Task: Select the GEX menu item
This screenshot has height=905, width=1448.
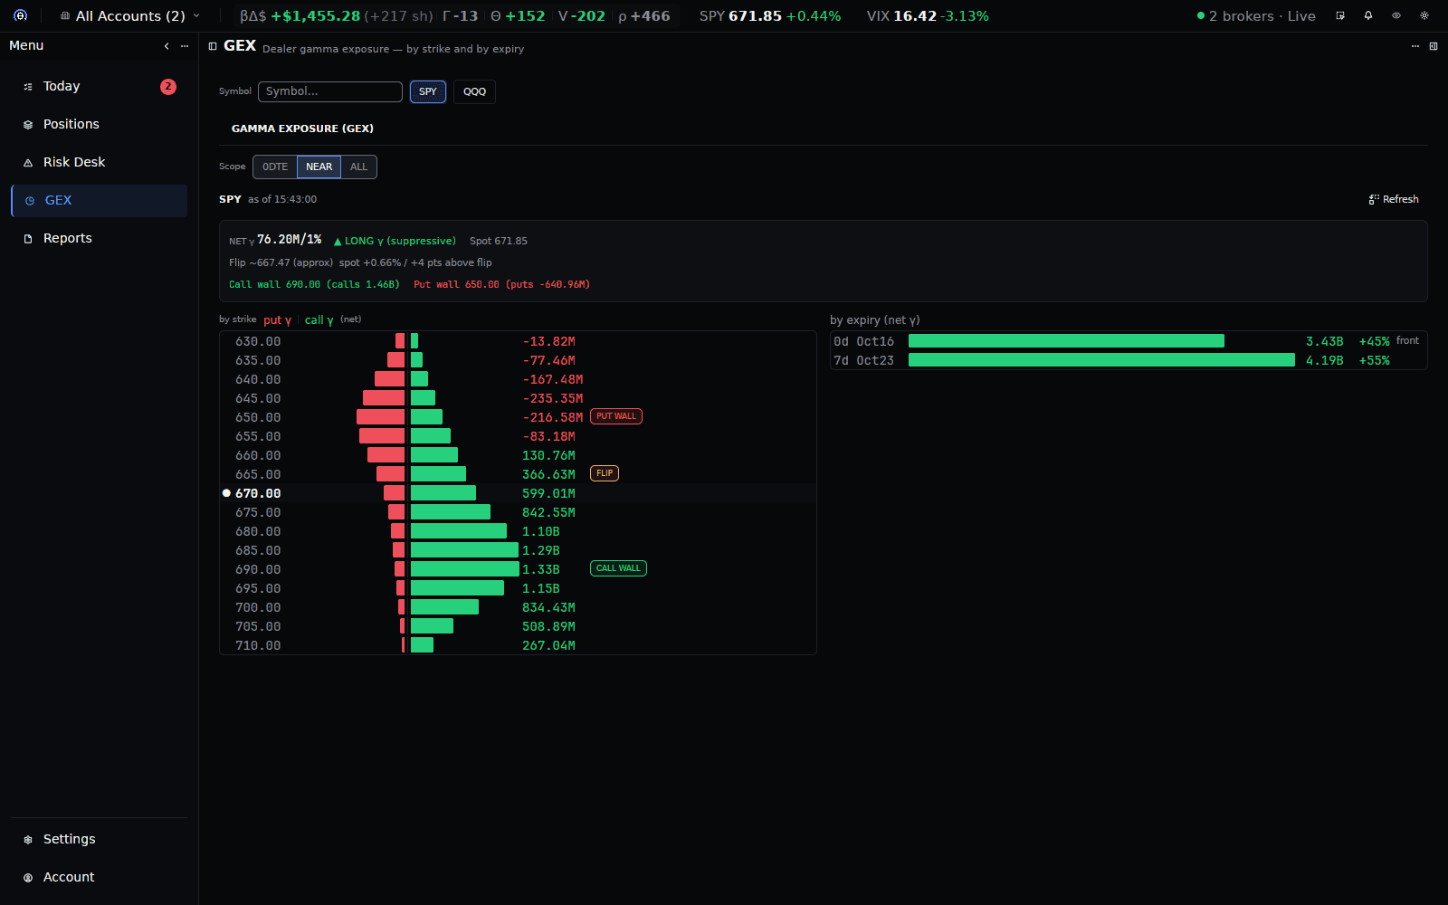Action: click(x=100, y=200)
